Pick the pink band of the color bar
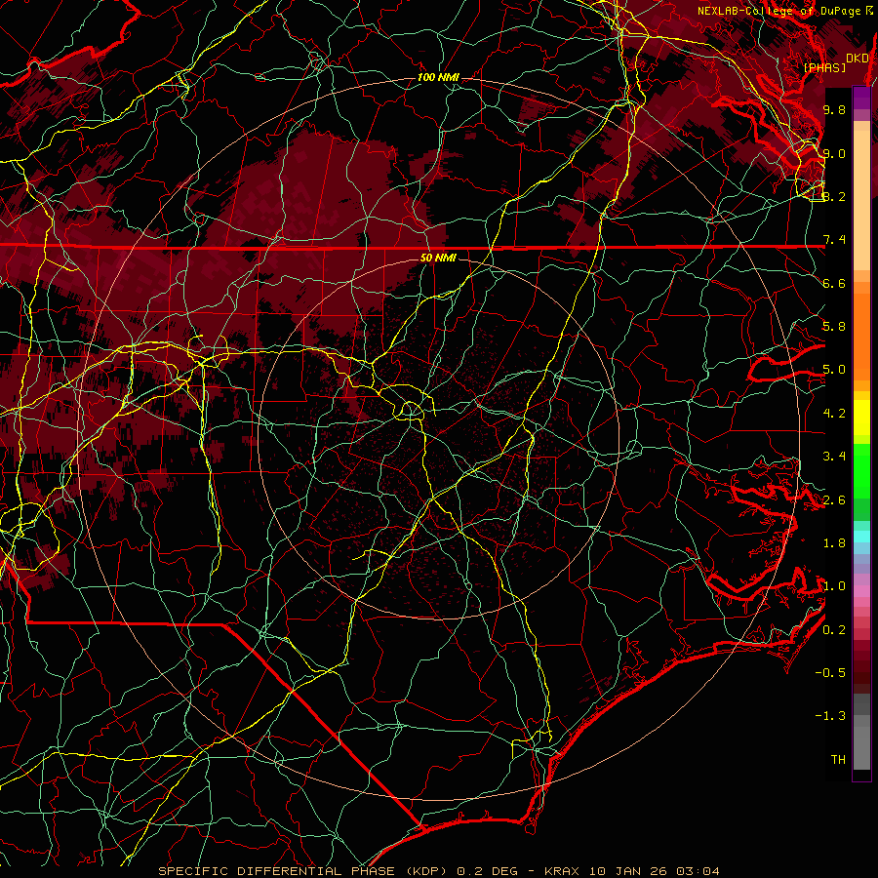 tap(861, 591)
